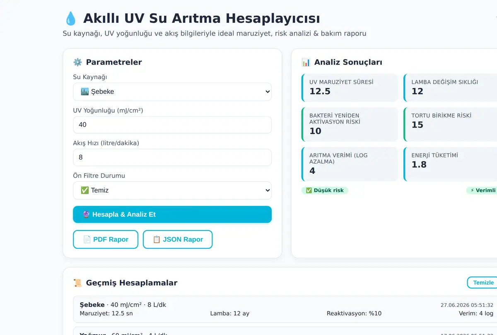Click the Akıllı UV Su Arıtma Hesaplayıcısı title
This screenshot has height=335, width=497.
click(201, 19)
